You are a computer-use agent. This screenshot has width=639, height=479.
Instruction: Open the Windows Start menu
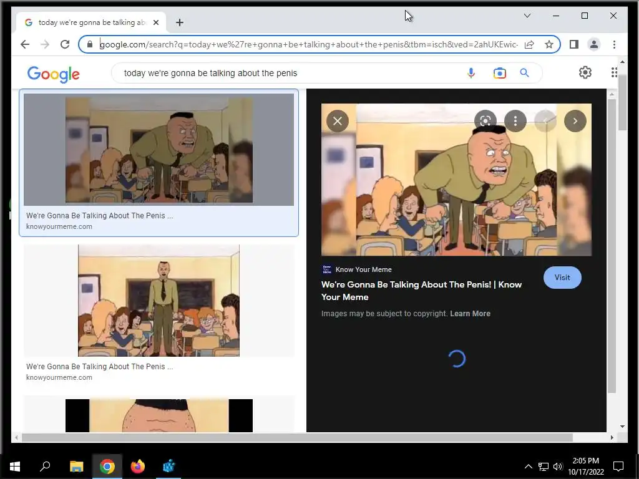(15, 467)
